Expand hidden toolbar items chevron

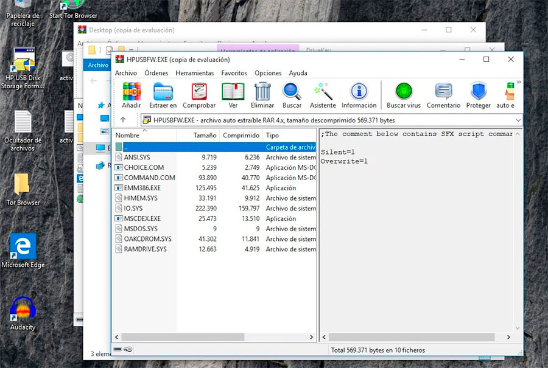[x=519, y=81]
